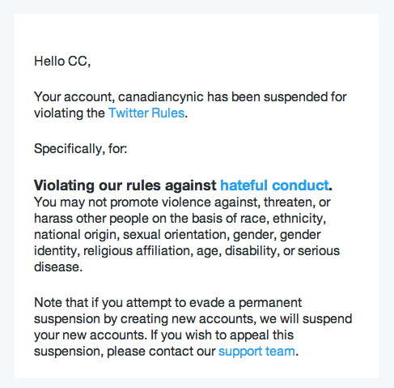Viewport: 394px width, 388px height.
Task: Click "suspension by creating new accounts" text
Action: click(144, 319)
